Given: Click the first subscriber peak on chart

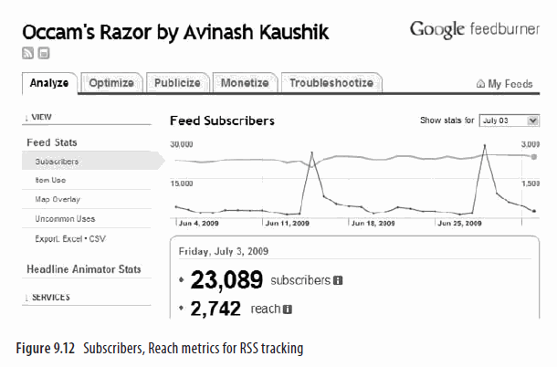Looking at the screenshot, I should tap(313, 153).
